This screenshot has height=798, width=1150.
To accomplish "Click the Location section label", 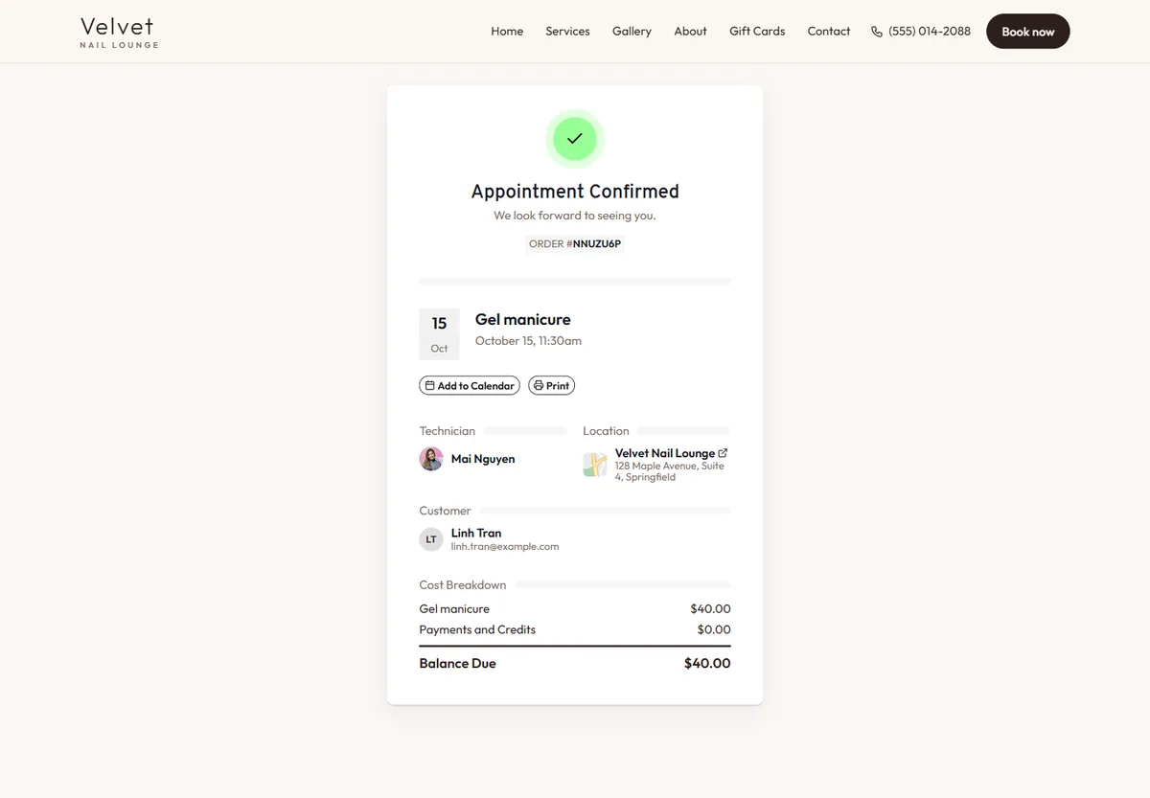I will [606, 431].
